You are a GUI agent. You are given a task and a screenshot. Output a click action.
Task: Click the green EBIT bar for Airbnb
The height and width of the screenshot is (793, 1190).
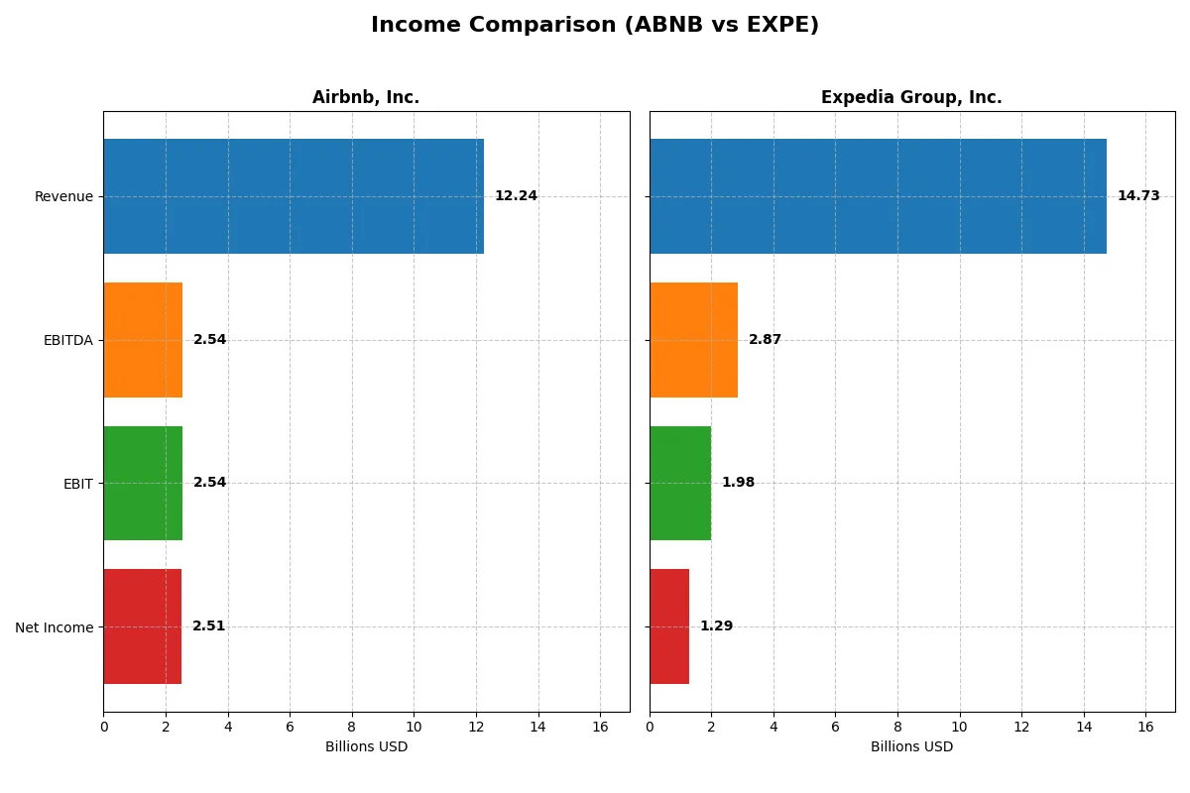click(x=142, y=483)
